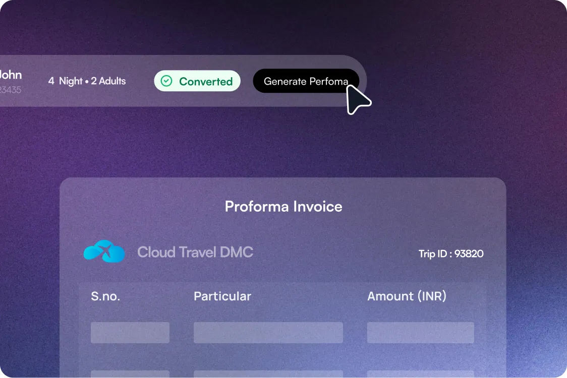Click the Trip ID : 93820 label
Screen dimensions: 567x378
(451, 254)
